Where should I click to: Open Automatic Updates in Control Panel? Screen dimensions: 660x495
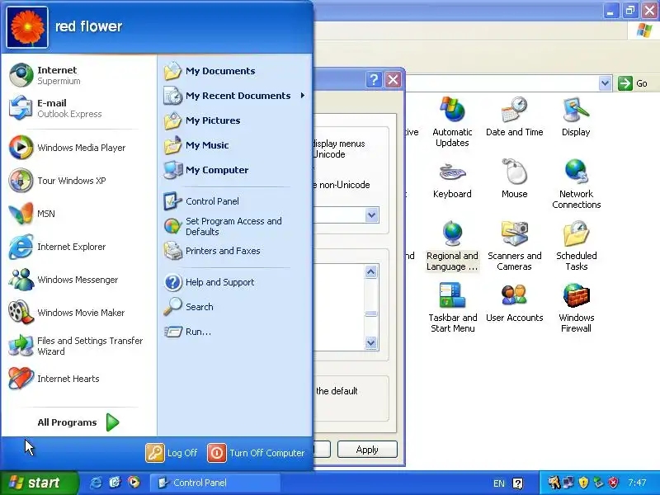[x=452, y=122]
